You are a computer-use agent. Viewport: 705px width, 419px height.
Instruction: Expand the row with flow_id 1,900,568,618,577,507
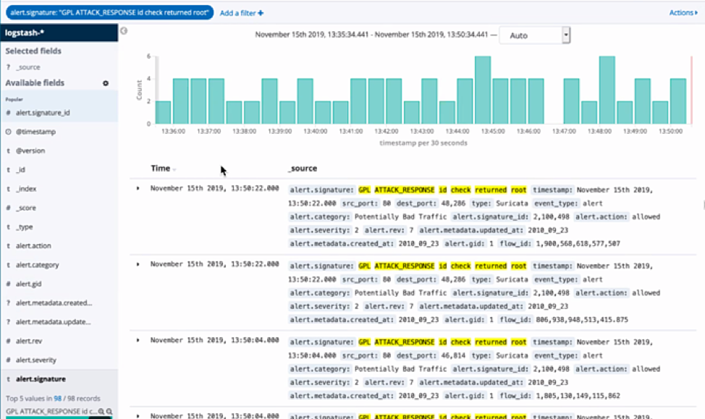pyautogui.click(x=138, y=188)
